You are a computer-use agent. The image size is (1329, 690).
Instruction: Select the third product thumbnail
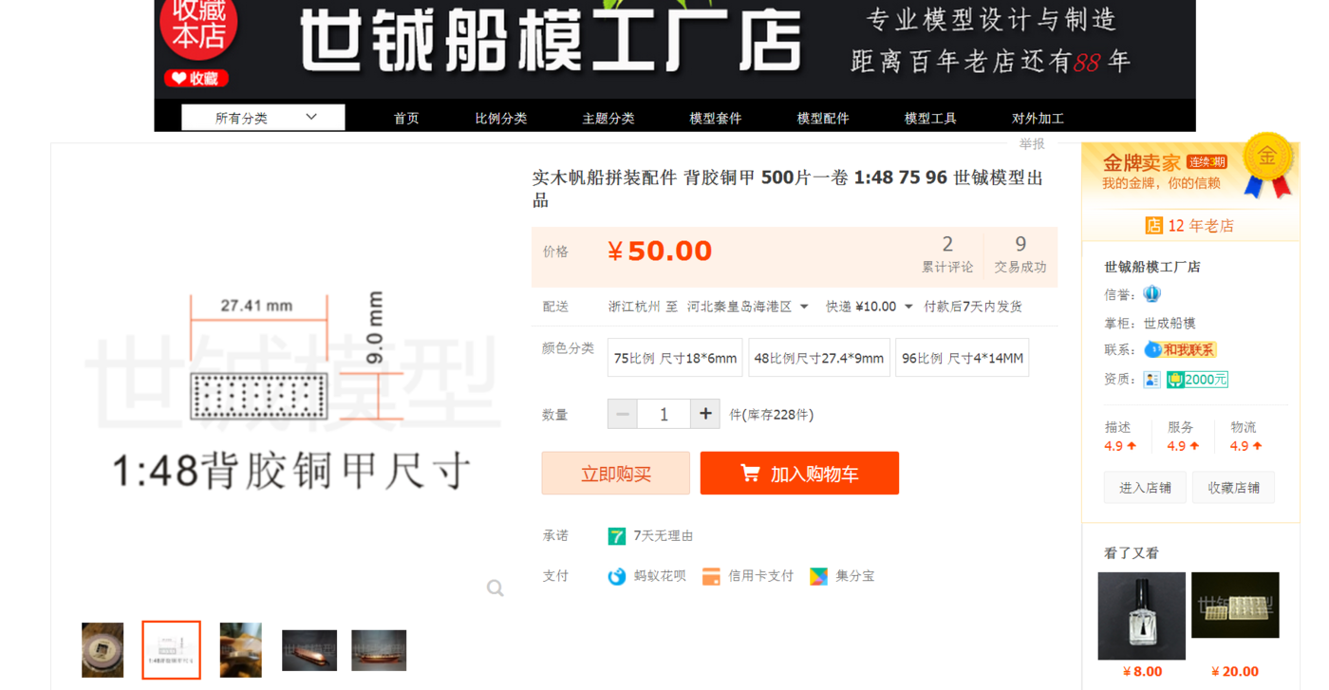click(240, 650)
